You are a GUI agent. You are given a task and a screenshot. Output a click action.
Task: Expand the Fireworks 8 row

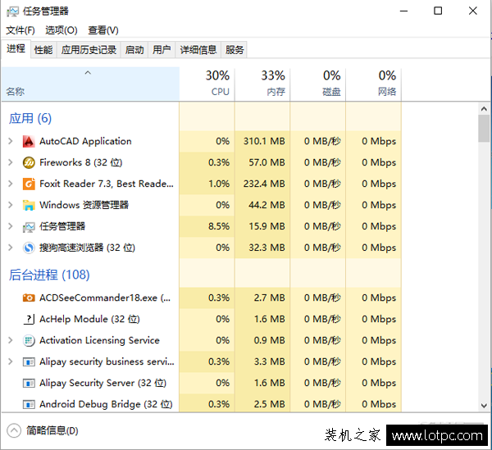pos(11,162)
